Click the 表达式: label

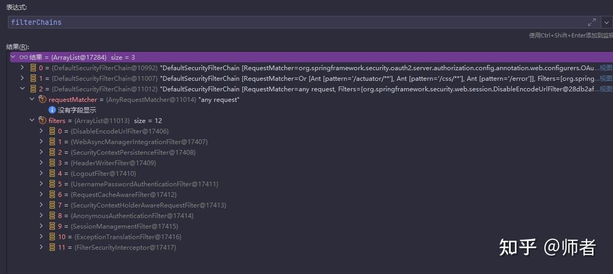point(17,7)
